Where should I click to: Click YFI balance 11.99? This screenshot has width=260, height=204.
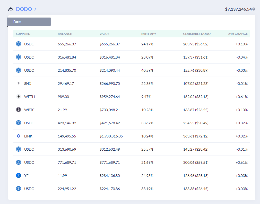(x=62, y=176)
